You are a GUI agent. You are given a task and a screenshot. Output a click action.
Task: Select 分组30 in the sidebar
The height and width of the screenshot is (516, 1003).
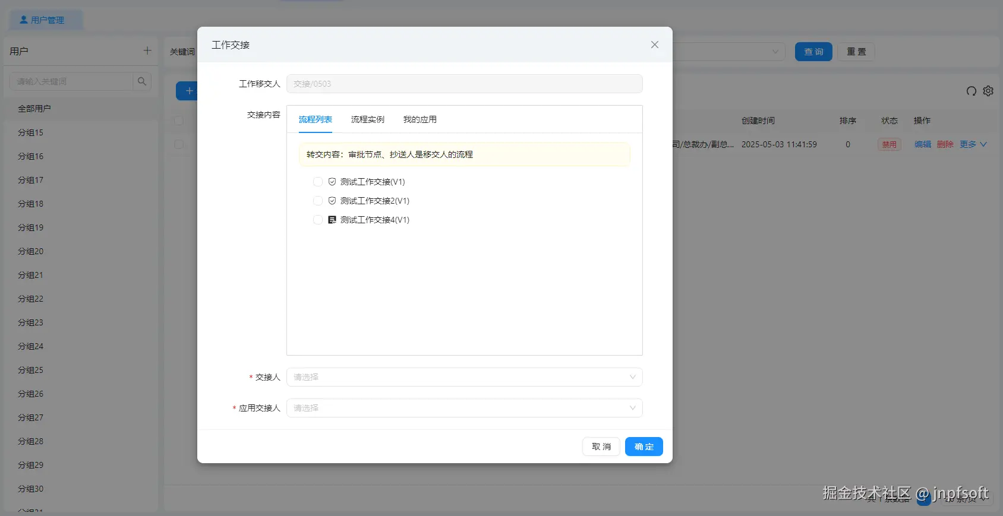(x=81, y=489)
